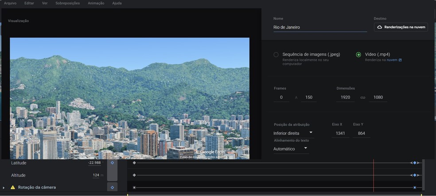This screenshot has height=196, width=436.
Task: Select the first Rotação da câmera keyframe
Action: (134, 188)
